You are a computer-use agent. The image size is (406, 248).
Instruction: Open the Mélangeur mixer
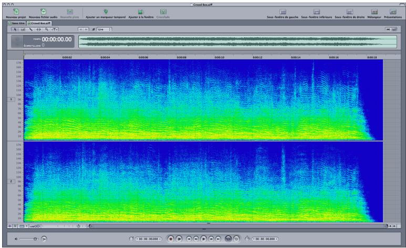(x=374, y=12)
